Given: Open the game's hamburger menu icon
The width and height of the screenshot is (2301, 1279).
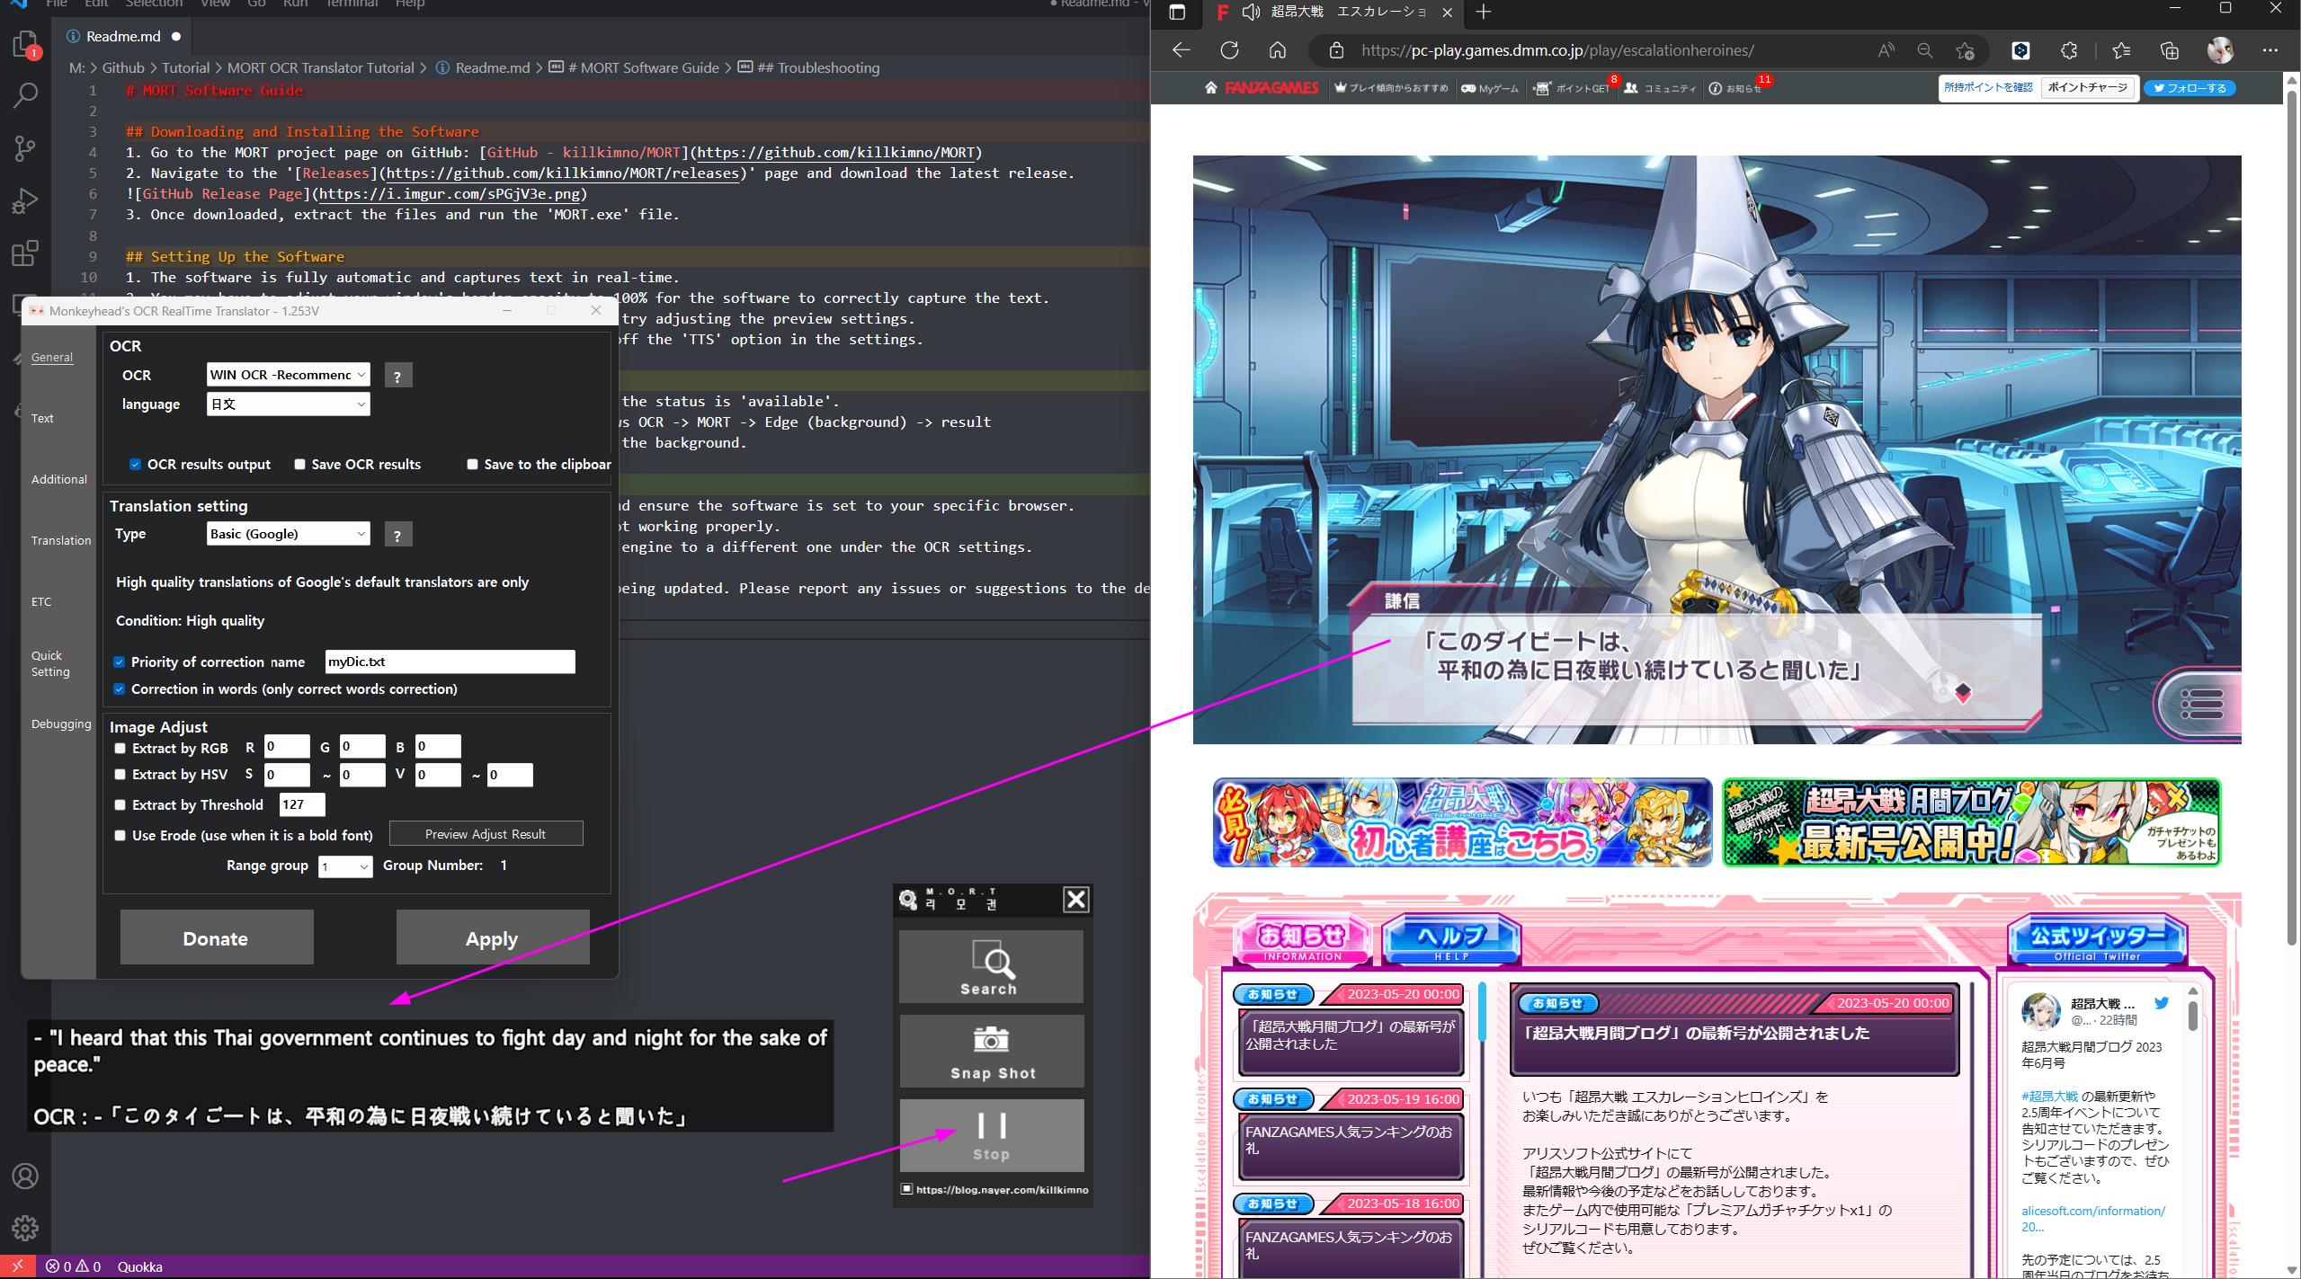Looking at the screenshot, I should 2201,703.
